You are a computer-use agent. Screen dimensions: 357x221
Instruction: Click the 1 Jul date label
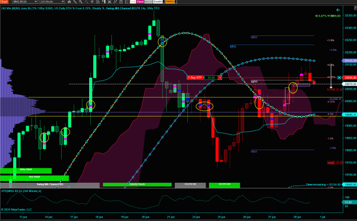point(322,217)
